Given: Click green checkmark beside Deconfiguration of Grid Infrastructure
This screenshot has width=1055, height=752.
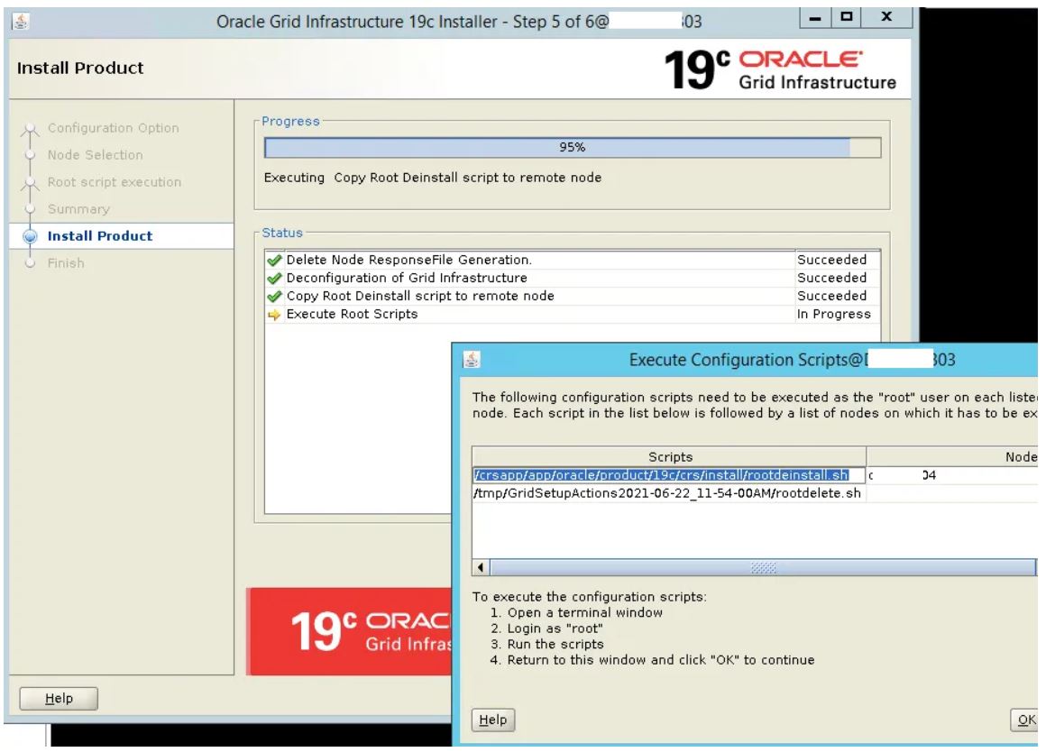Looking at the screenshot, I should tap(271, 279).
